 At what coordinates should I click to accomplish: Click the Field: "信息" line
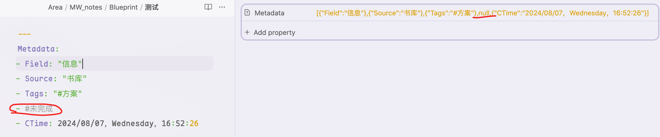[x=115, y=64]
